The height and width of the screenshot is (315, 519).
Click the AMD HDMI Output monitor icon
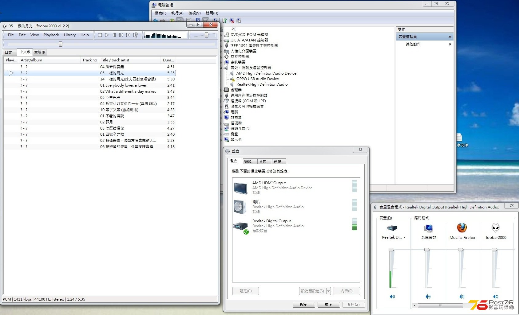coord(240,188)
